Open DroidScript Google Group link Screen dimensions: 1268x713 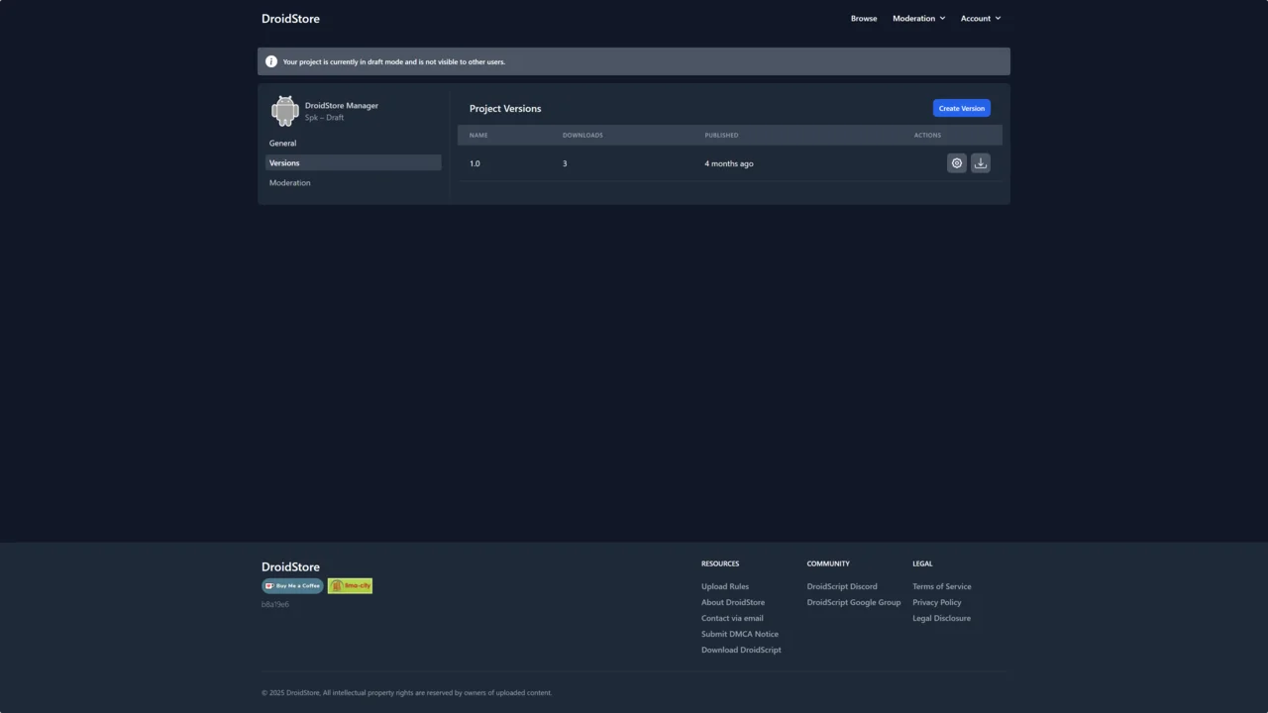[854, 602]
